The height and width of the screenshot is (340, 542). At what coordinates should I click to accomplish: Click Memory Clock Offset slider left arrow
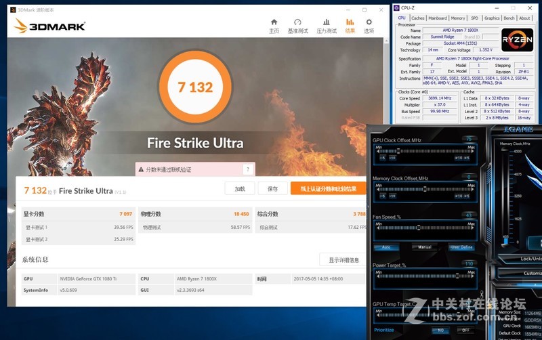pyautogui.click(x=377, y=190)
